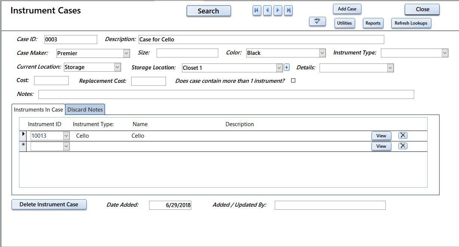Select the Instruments In Case tab
459x247 pixels.
pos(38,110)
